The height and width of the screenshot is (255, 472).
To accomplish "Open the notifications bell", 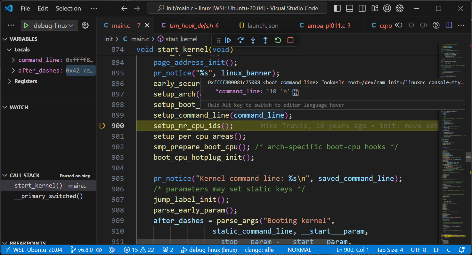I will [462, 250].
